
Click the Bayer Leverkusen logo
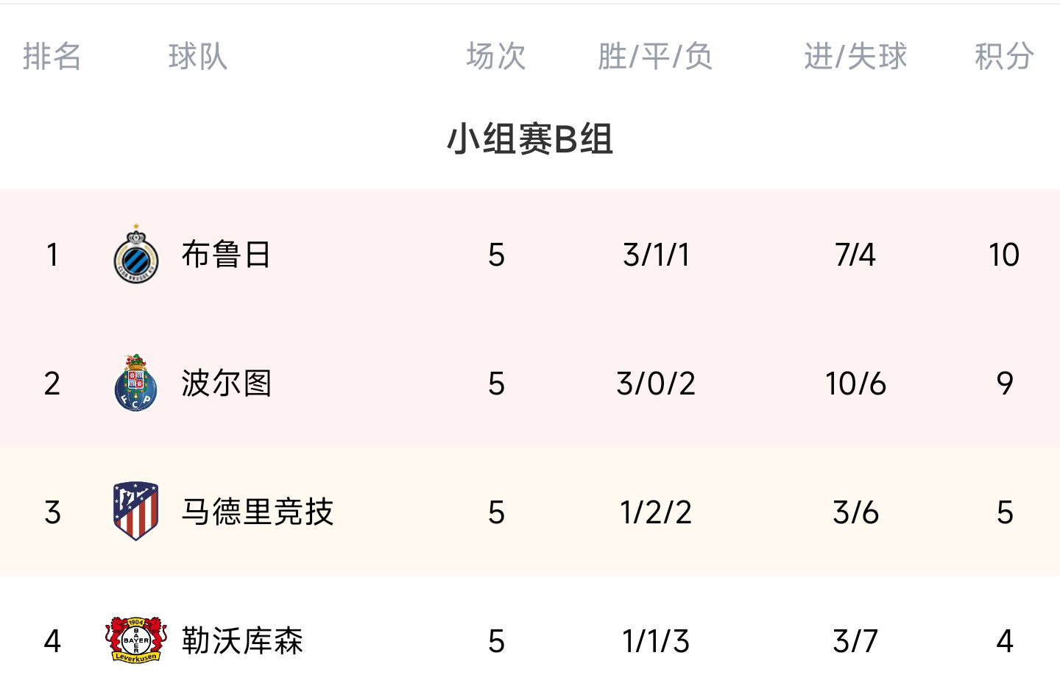coord(136,640)
